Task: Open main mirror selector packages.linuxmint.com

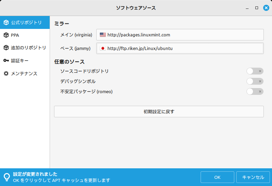Action: [x=180, y=35]
